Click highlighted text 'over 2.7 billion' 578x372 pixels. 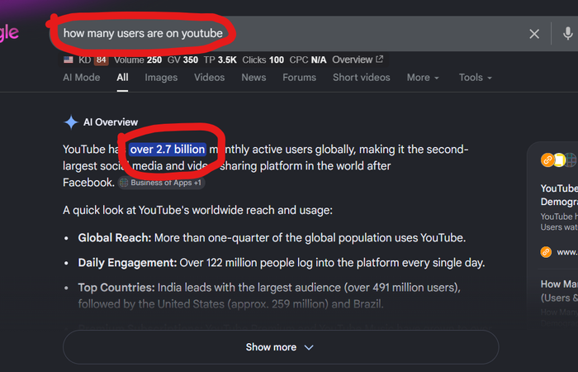coord(168,150)
